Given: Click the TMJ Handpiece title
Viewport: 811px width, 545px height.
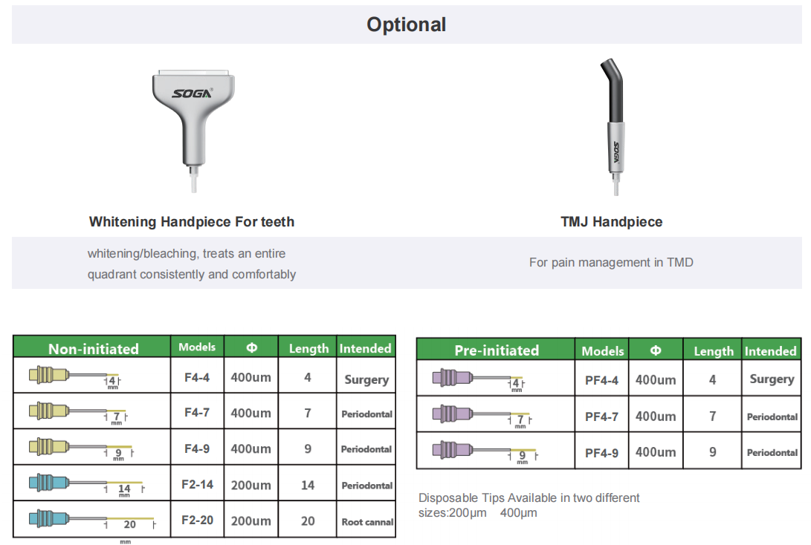Looking at the screenshot, I should (612, 221).
